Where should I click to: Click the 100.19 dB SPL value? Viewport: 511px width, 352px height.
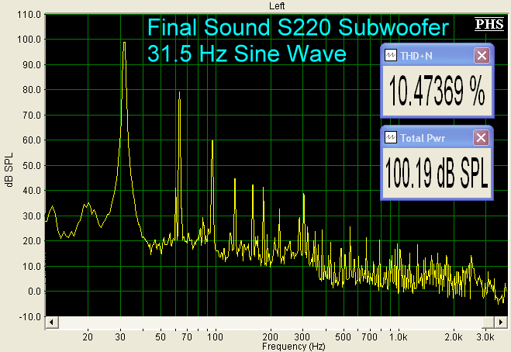point(437,173)
